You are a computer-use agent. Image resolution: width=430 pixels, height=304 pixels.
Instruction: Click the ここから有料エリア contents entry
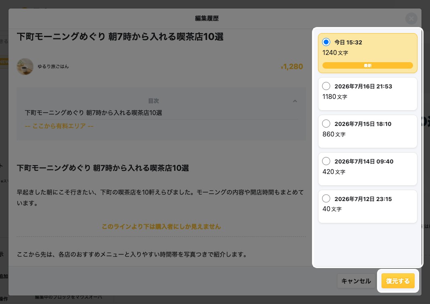coord(59,126)
